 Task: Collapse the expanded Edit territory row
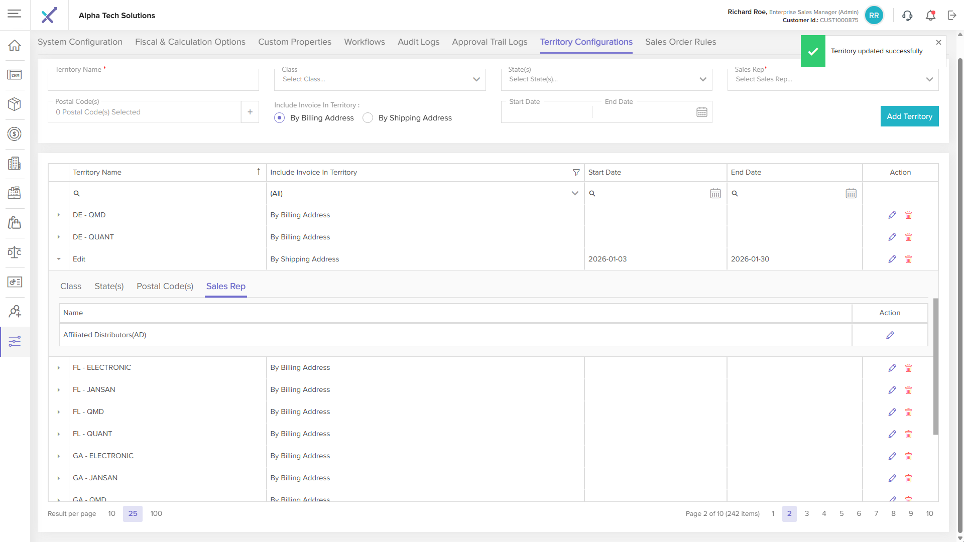click(59, 259)
